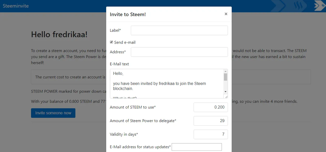Click the E-Mail text scroll up arrow
Screen dimensions: 326x152
coord(226,71)
